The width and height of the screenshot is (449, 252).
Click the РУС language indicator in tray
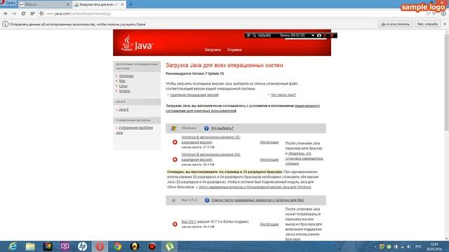pyautogui.click(x=418, y=246)
